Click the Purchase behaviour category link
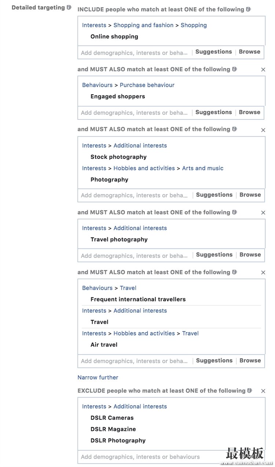The image size is (275, 467). click(x=147, y=85)
